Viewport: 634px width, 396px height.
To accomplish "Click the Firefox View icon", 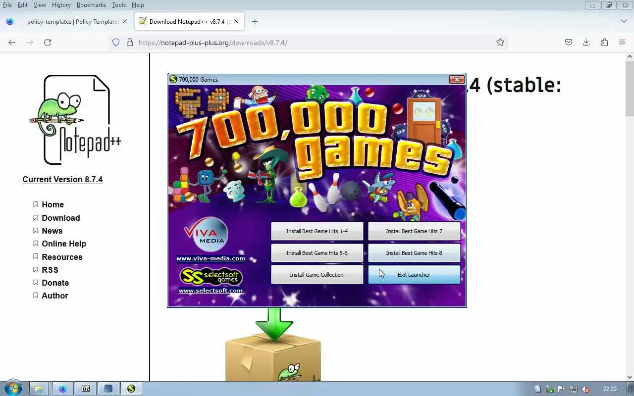I will [x=10, y=22].
